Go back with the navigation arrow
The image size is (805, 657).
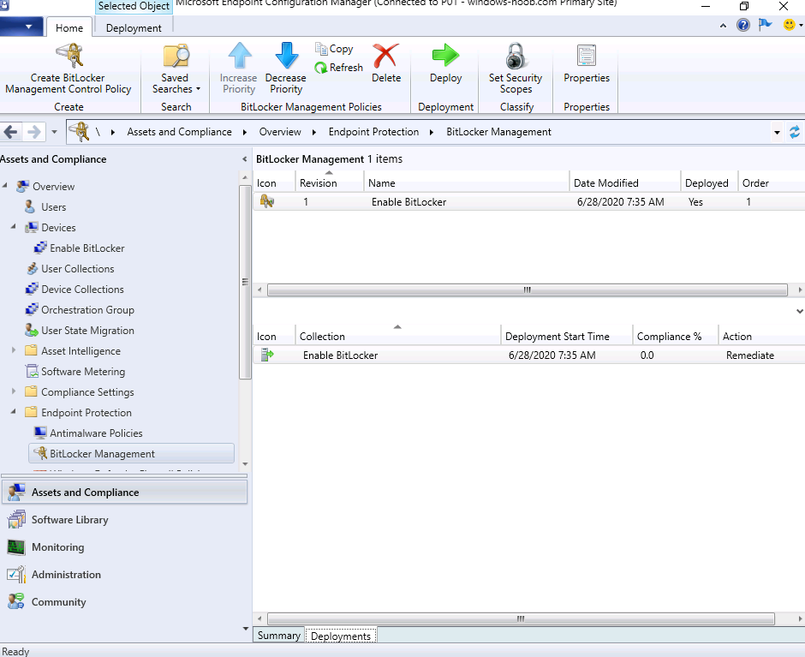tap(11, 132)
